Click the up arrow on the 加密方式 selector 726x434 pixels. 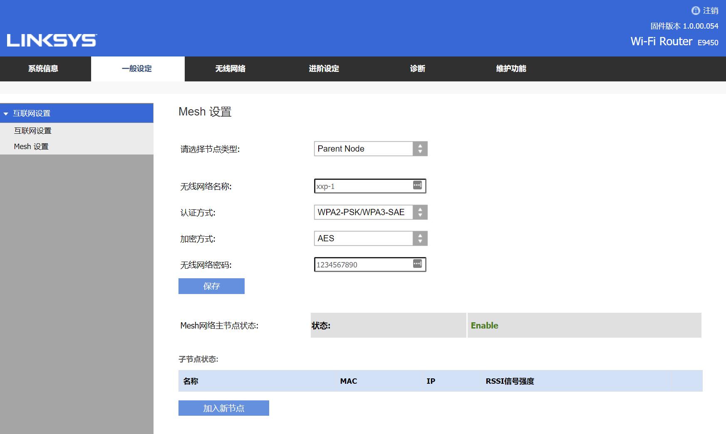click(421, 235)
